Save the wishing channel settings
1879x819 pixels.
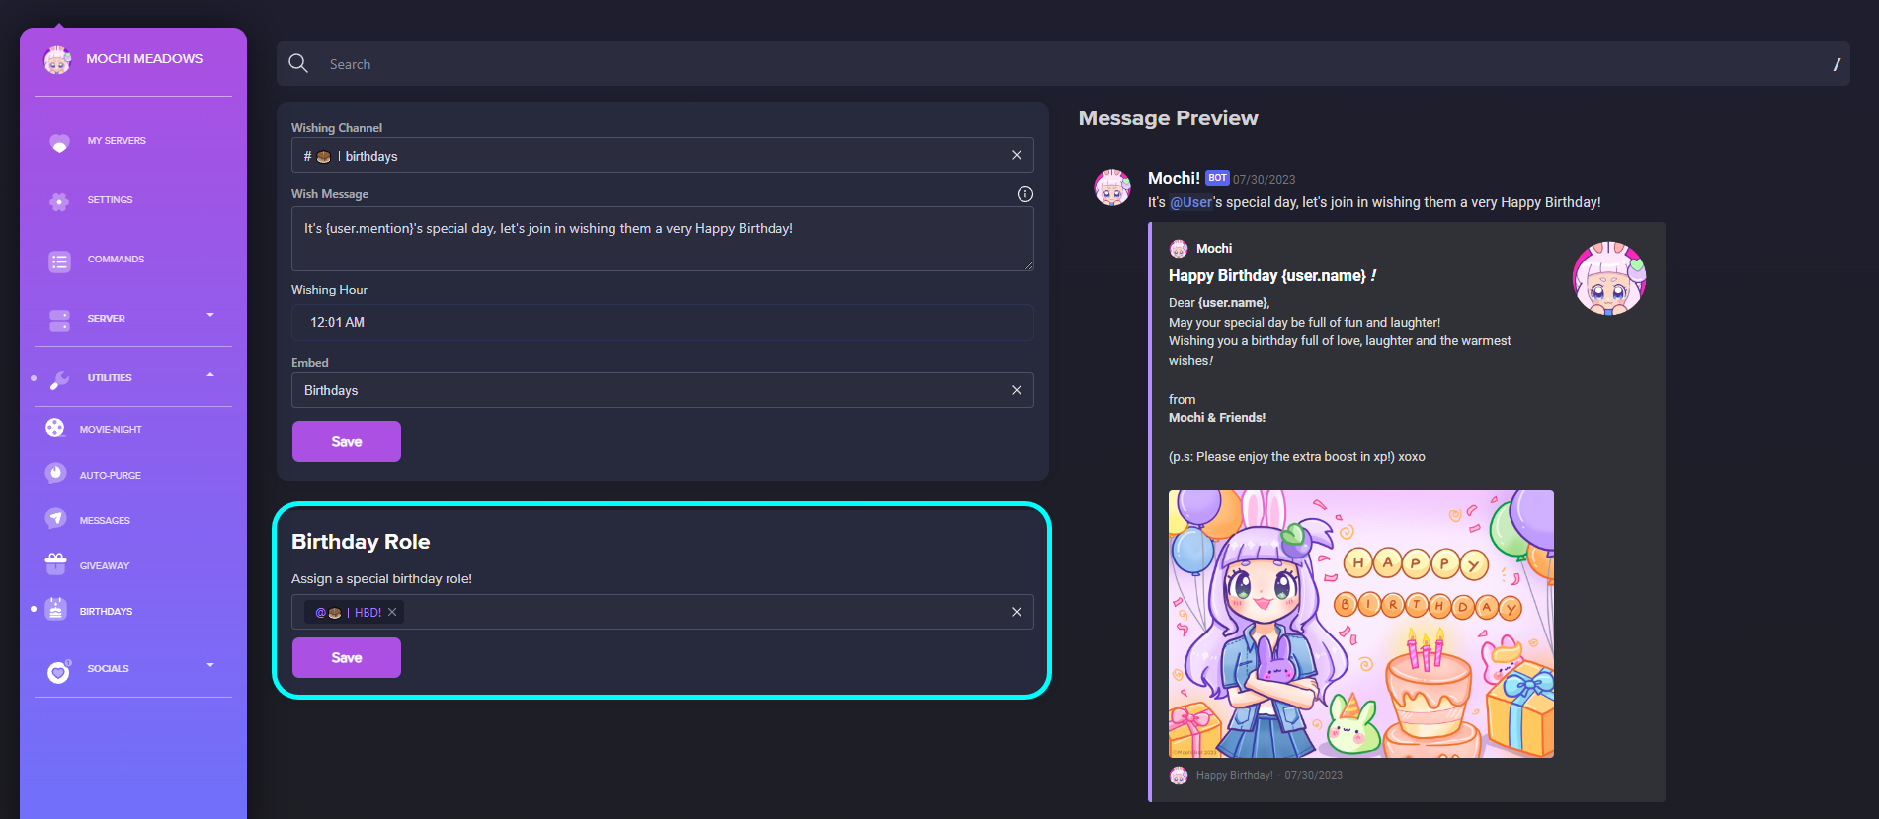(346, 442)
